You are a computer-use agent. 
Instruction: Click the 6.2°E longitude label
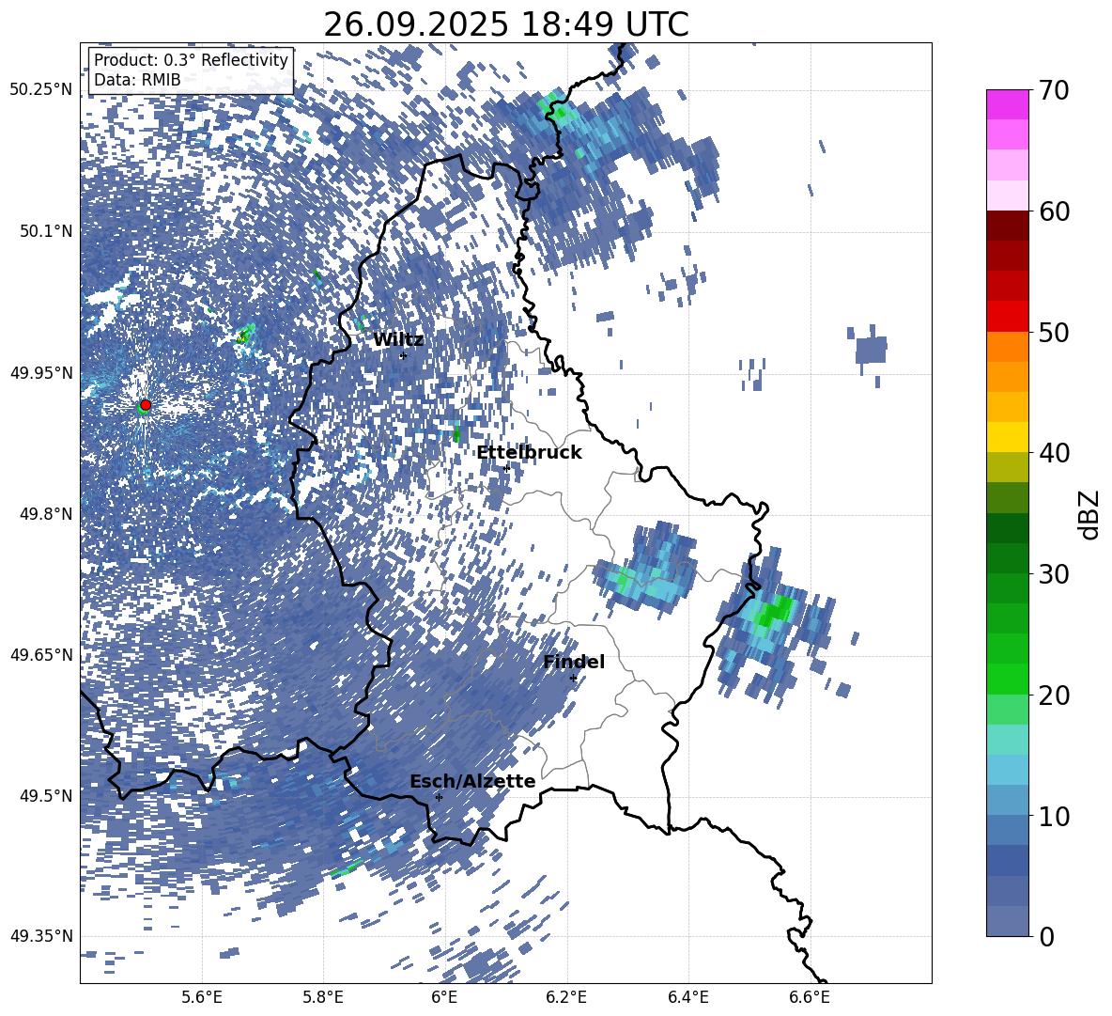(566, 997)
